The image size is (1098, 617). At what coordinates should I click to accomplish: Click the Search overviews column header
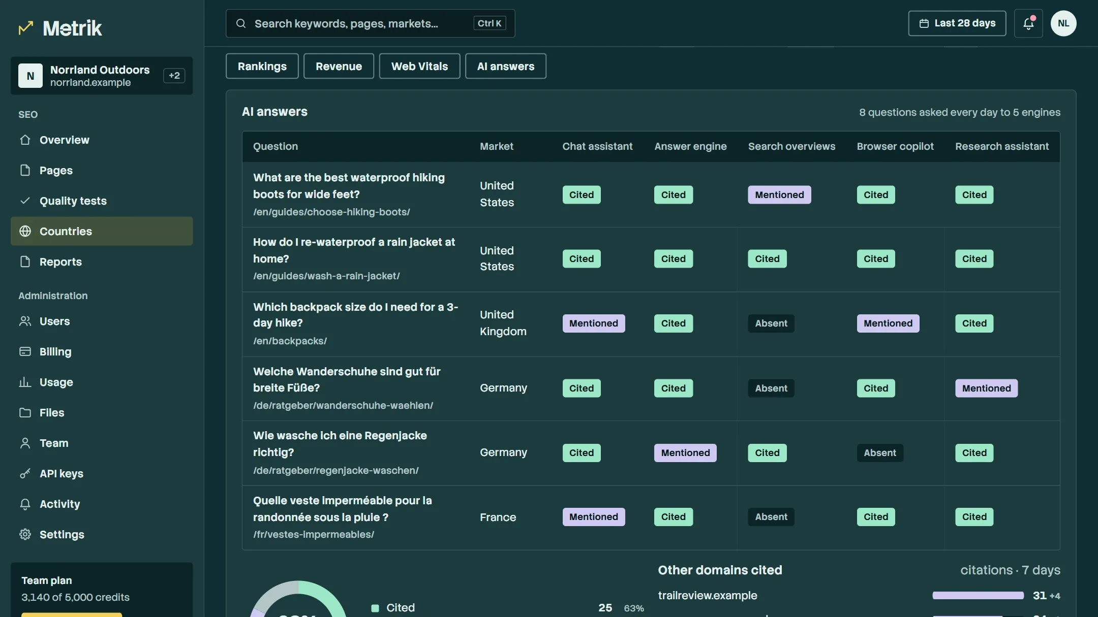click(791, 146)
